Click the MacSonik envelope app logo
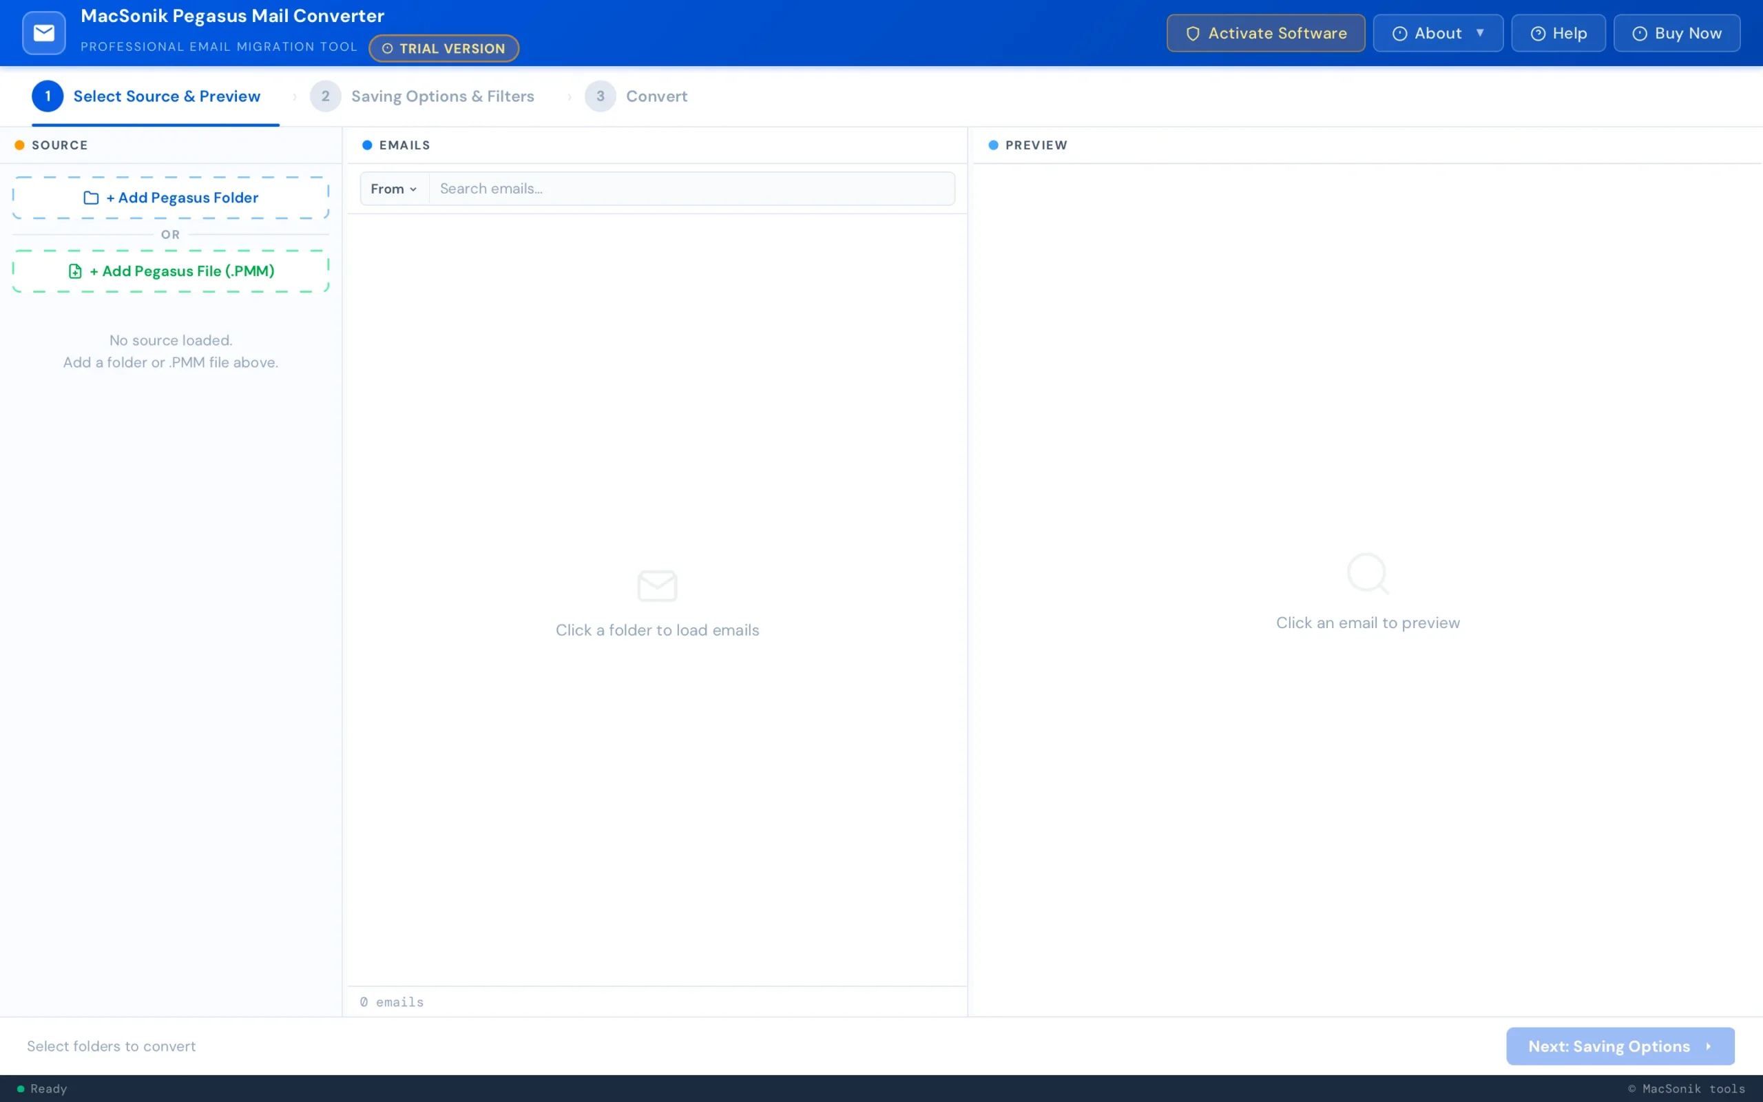1763x1102 pixels. click(43, 33)
